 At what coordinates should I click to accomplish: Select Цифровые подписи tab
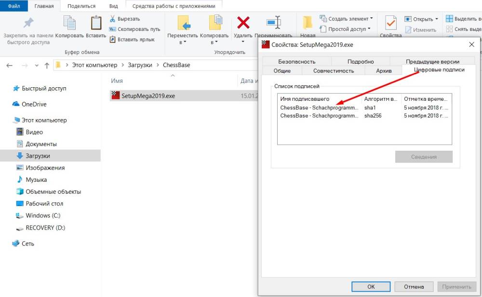coord(439,70)
